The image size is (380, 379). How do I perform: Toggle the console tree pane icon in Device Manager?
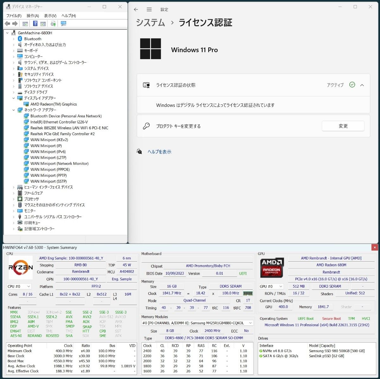(25, 24)
